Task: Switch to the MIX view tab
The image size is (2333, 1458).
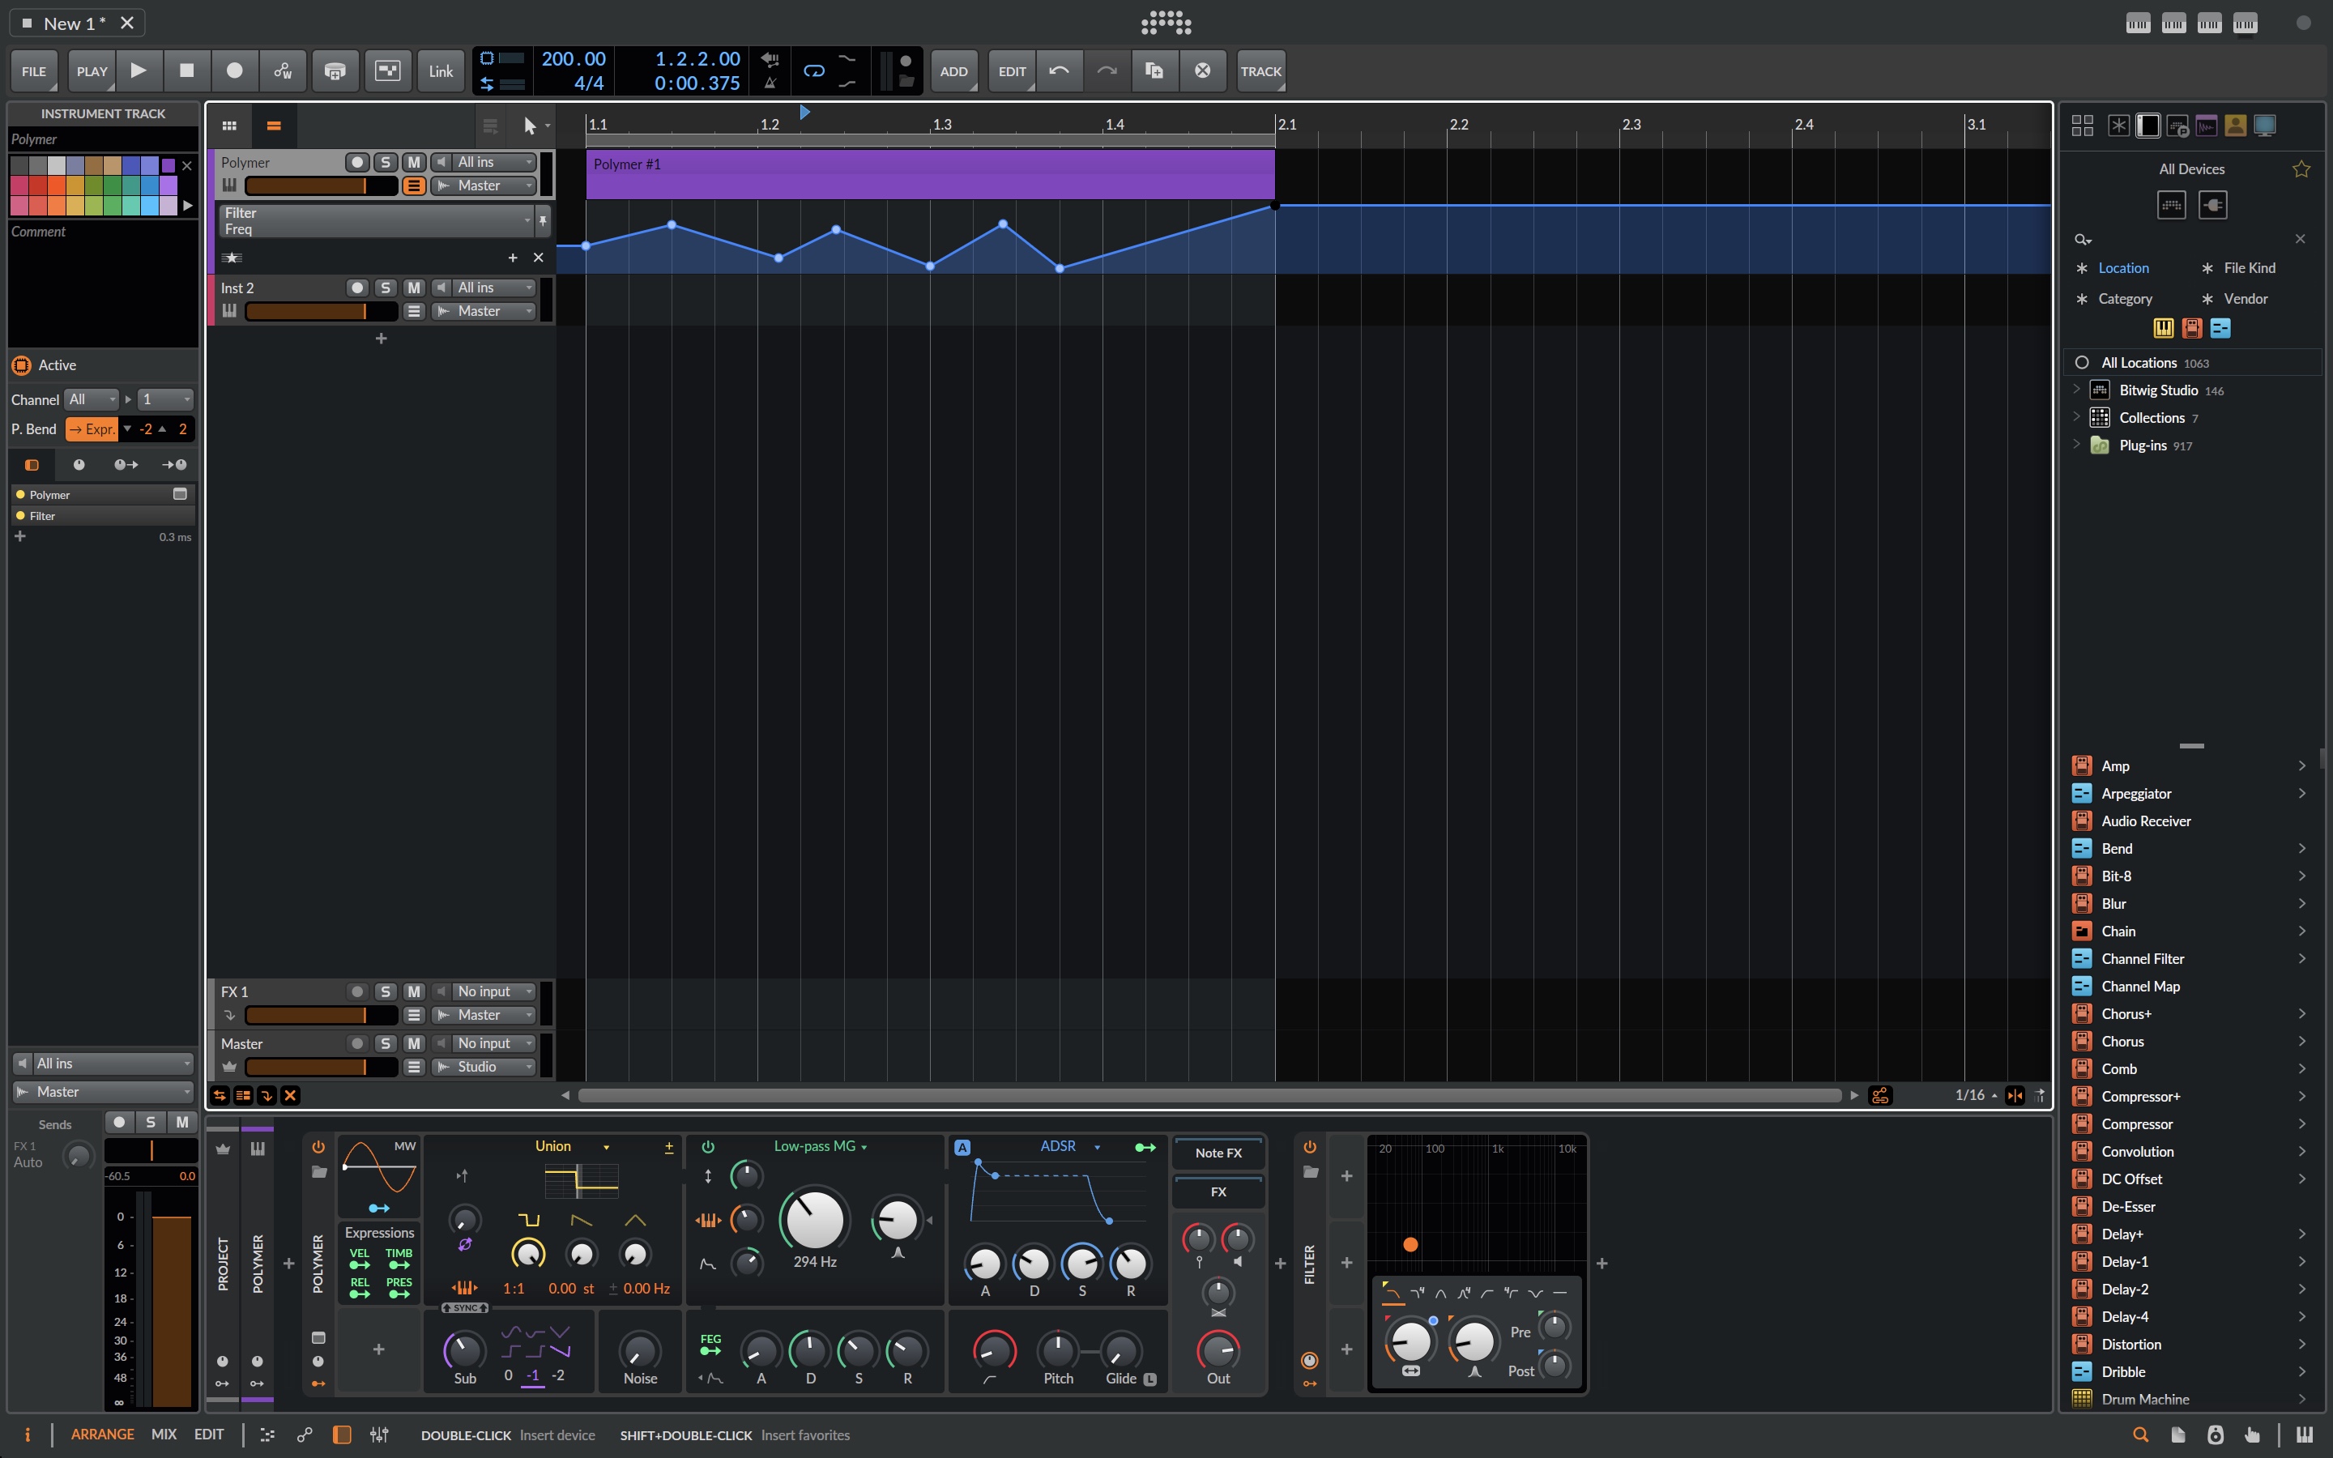Action: point(163,1434)
